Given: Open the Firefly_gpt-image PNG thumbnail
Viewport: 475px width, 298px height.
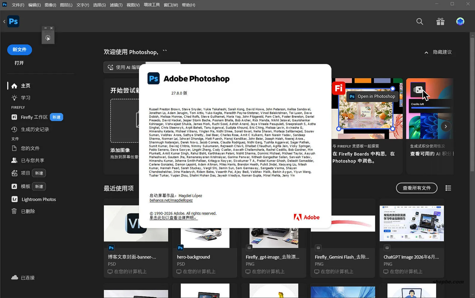Looking at the screenshot, I should point(274,238).
